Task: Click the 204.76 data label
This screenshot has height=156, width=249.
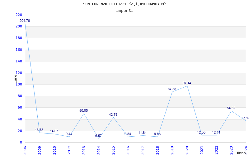Action: [x=25, y=21]
